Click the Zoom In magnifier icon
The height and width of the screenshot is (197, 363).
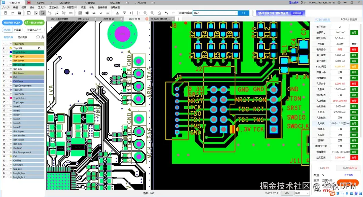[145, 13]
